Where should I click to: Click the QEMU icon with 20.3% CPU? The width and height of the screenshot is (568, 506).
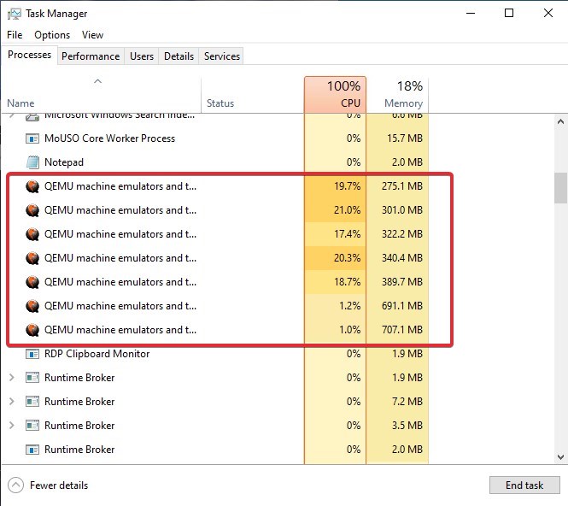(x=32, y=258)
